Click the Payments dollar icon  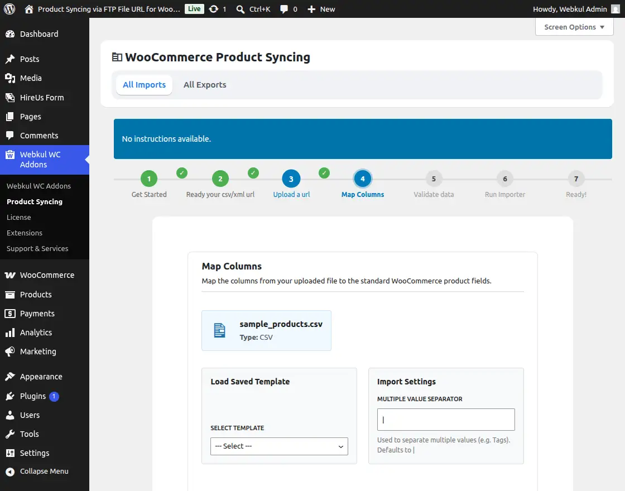pos(10,314)
